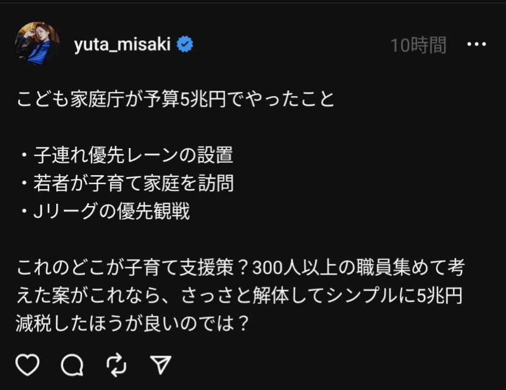This screenshot has height=390, width=506.
Task: Open yuta_misaki's profile picture
Action: (38, 44)
